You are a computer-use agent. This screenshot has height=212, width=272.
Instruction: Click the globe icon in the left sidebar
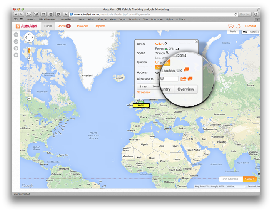16,55
